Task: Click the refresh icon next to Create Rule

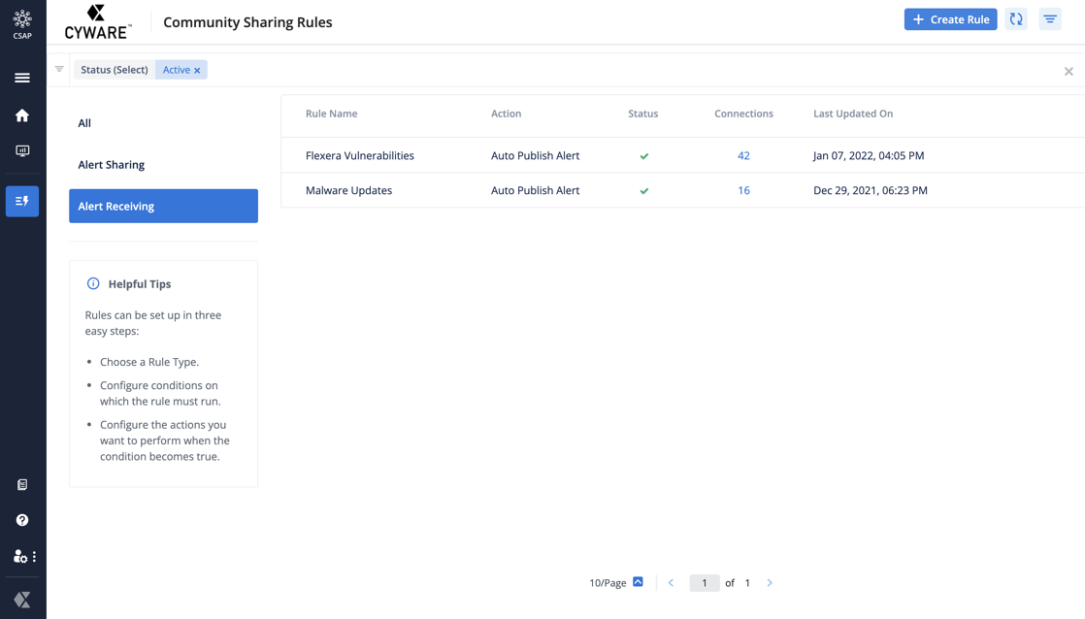Action: (1016, 19)
